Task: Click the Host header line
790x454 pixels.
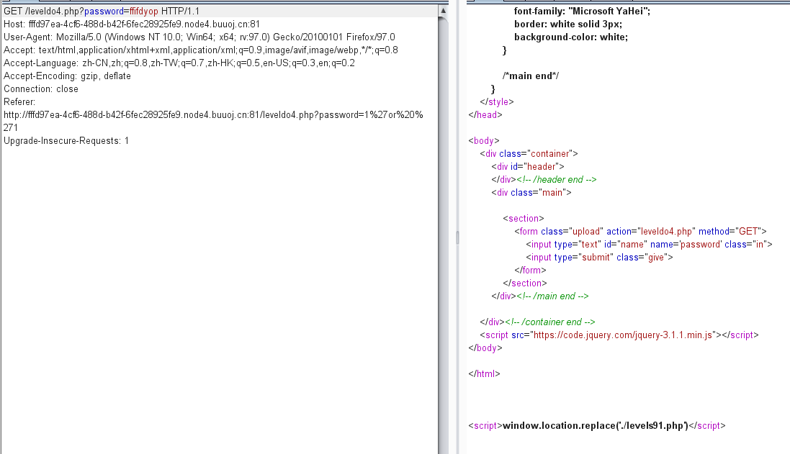Action: tap(132, 24)
